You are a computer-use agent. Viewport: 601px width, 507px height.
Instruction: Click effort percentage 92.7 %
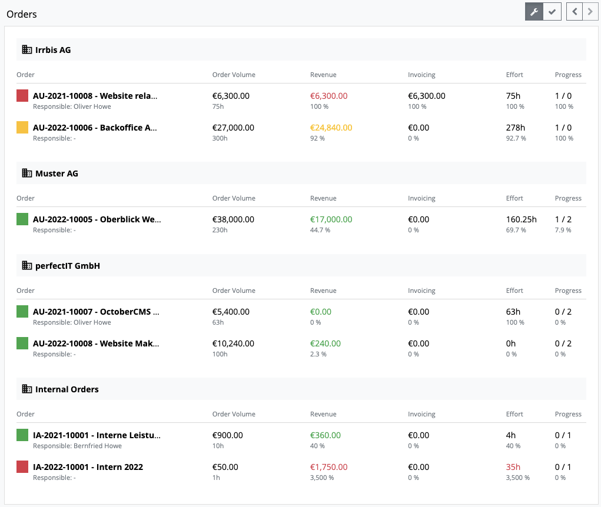pos(516,138)
